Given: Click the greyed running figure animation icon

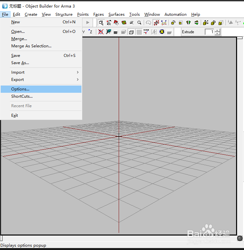Looking at the screenshot, I should [x=154, y=32].
